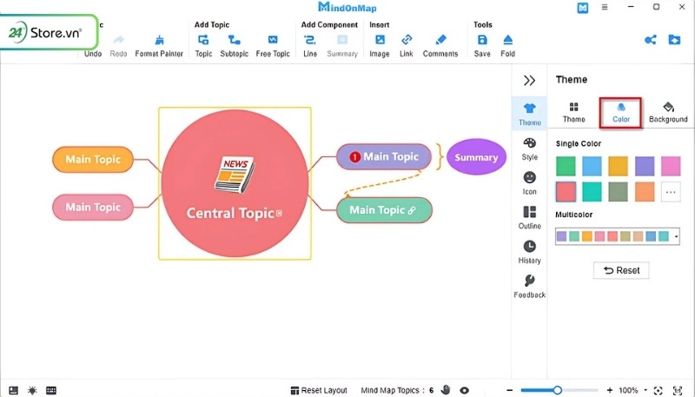Undo the last action
This screenshot has width=695, height=397.
pos(93,53)
